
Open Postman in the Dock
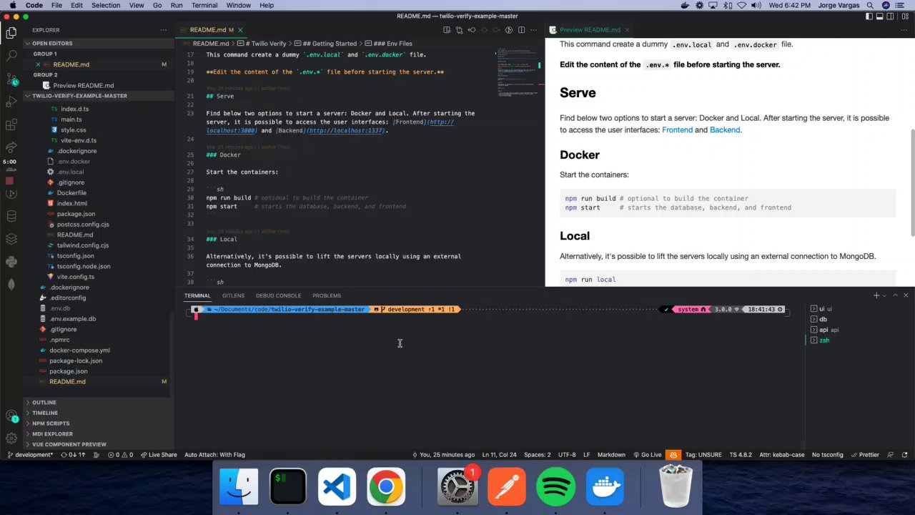click(x=507, y=487)
